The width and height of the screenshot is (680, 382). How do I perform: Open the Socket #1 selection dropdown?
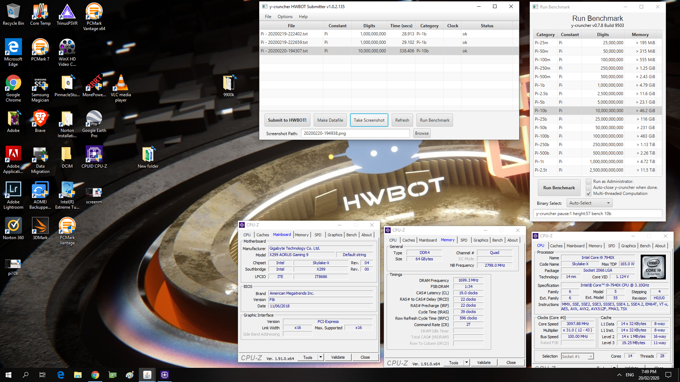click(x=577, y=356)
